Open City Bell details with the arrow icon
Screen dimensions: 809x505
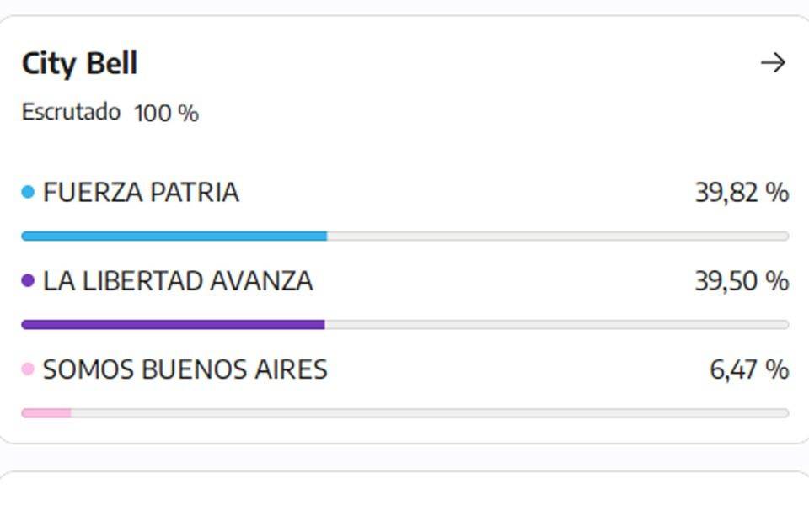[x=773, y=63]
